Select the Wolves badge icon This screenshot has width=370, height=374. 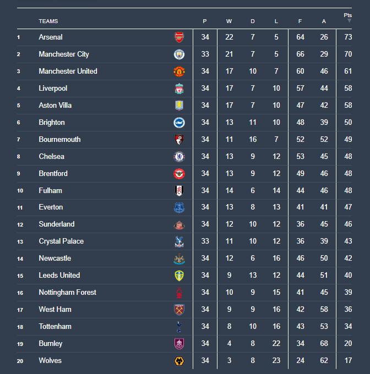(x=179, y=361)
